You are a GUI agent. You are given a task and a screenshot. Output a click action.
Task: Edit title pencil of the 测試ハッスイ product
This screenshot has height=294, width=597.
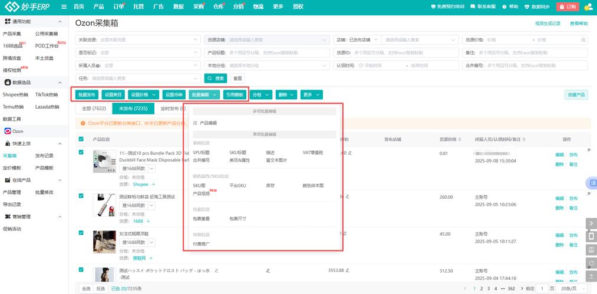coord(217,271)
